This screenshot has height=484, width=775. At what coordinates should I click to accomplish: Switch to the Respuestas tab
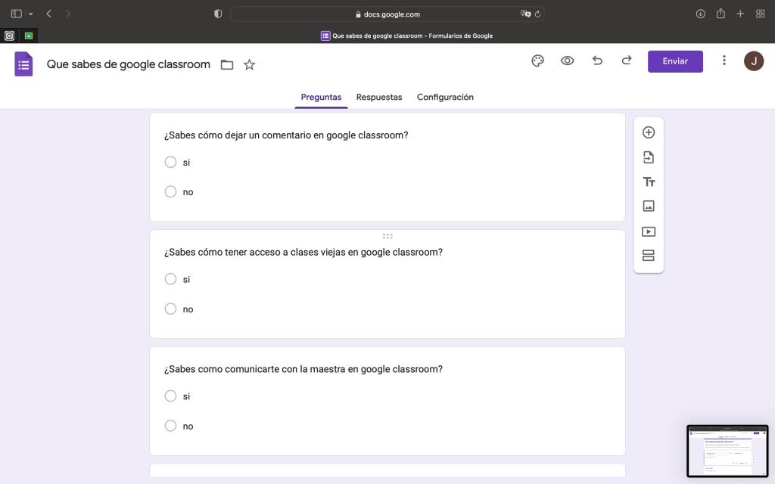(379, 97)
